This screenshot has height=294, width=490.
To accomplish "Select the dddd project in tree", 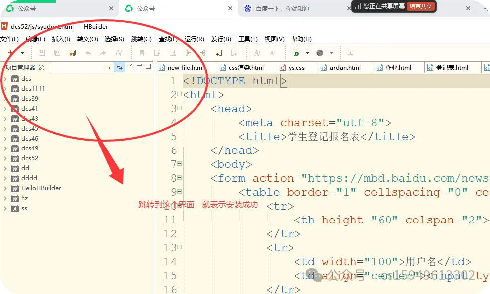I will (x=29, y=178).
